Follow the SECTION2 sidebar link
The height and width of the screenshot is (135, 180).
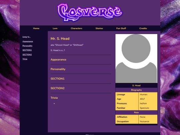click(x=27, y=55)
